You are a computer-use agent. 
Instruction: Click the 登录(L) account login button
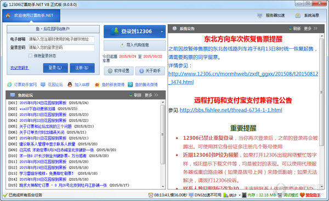pos(55,68)
